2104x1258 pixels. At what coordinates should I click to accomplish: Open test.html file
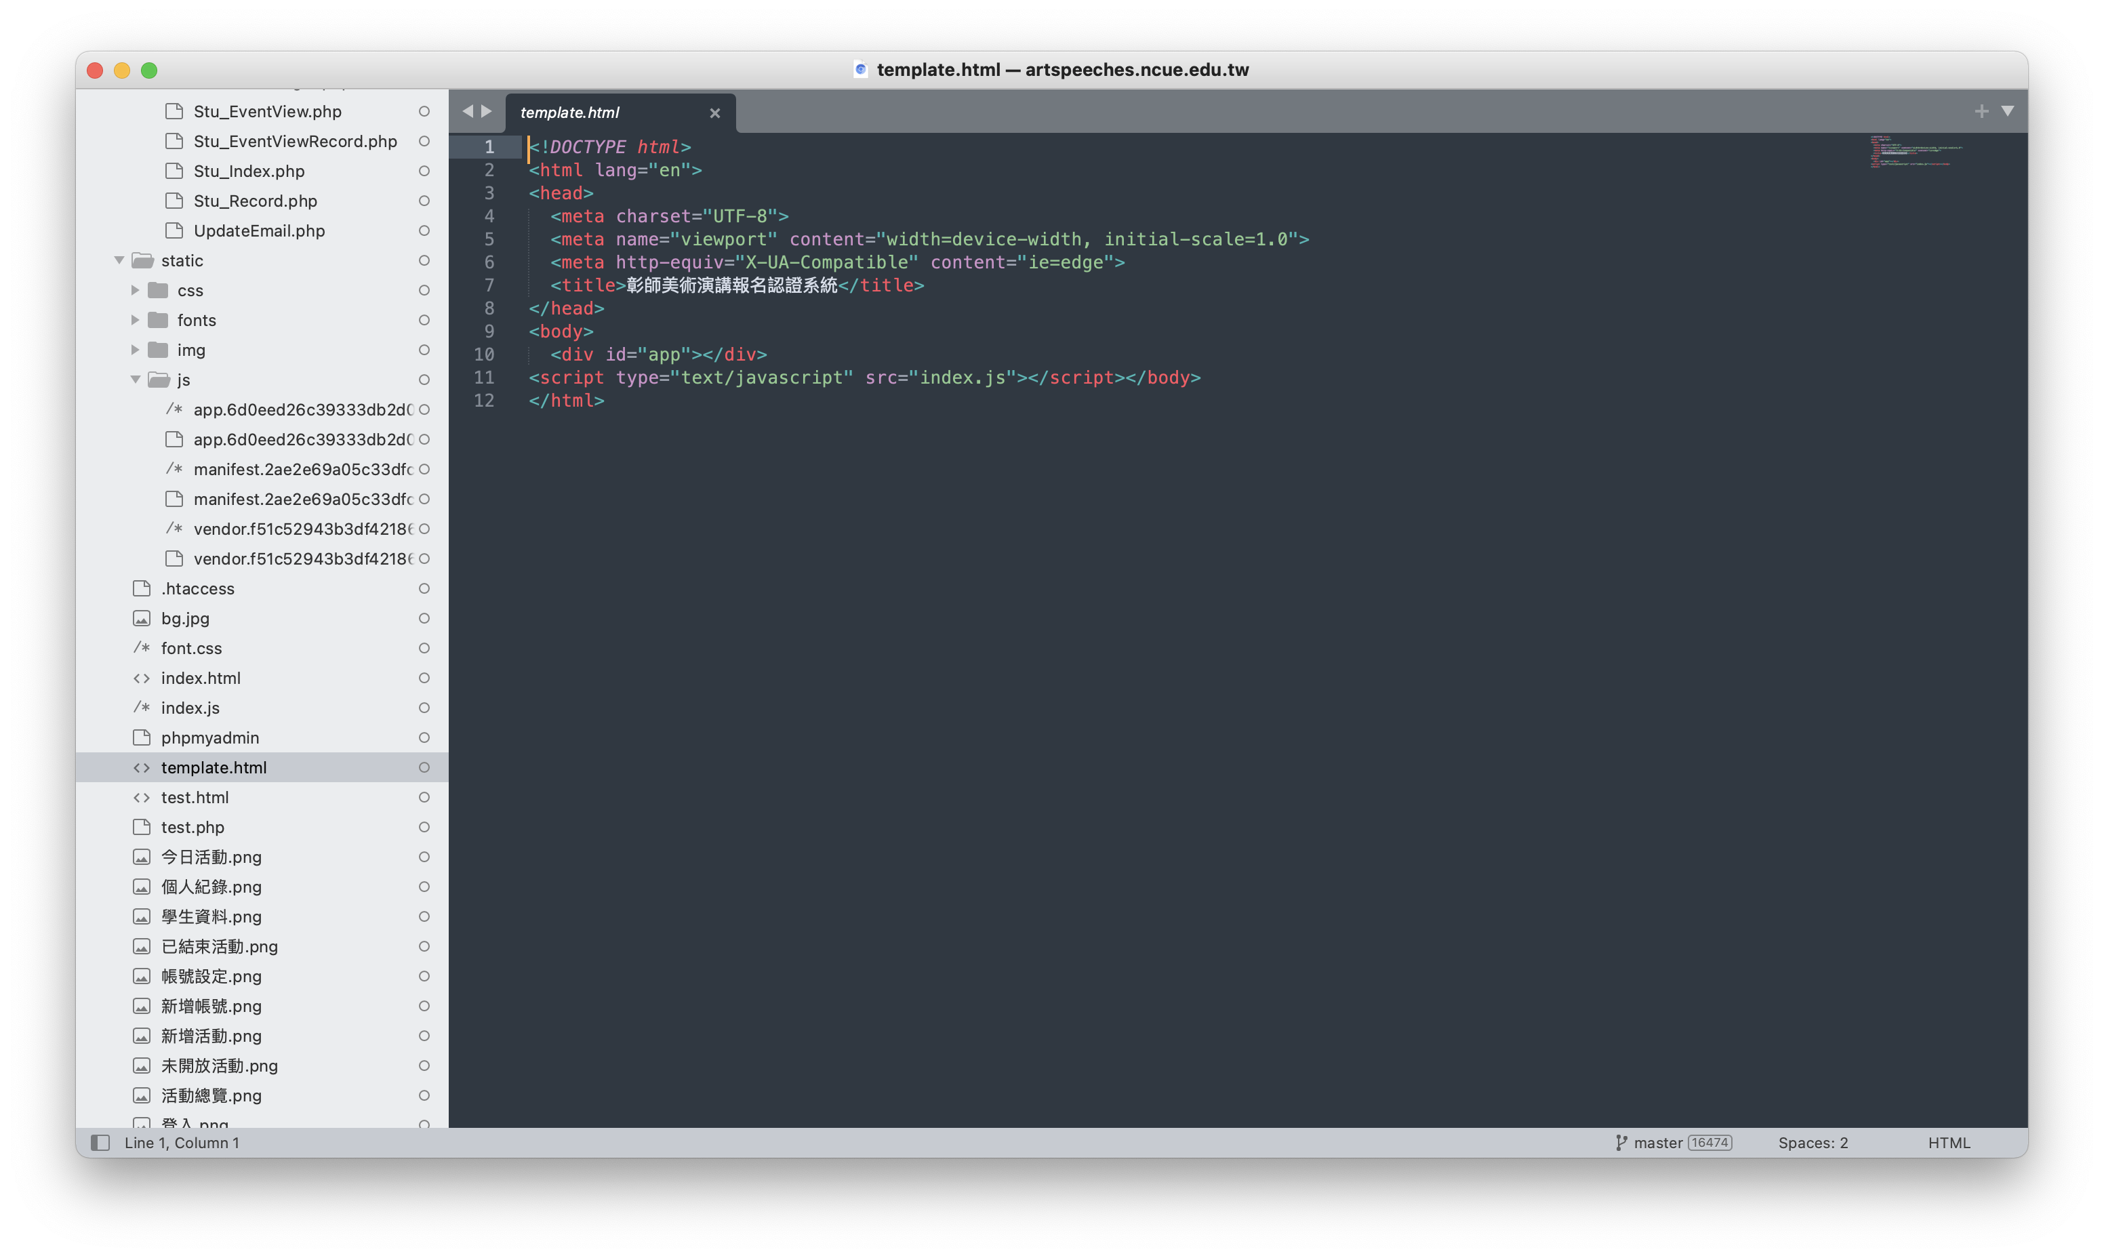(x=194, y=797)
